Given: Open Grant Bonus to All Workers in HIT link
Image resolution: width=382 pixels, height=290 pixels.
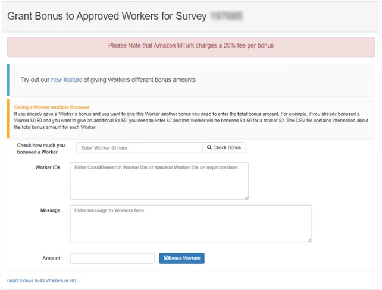Looking at the screenshot, I should (42, 280).
